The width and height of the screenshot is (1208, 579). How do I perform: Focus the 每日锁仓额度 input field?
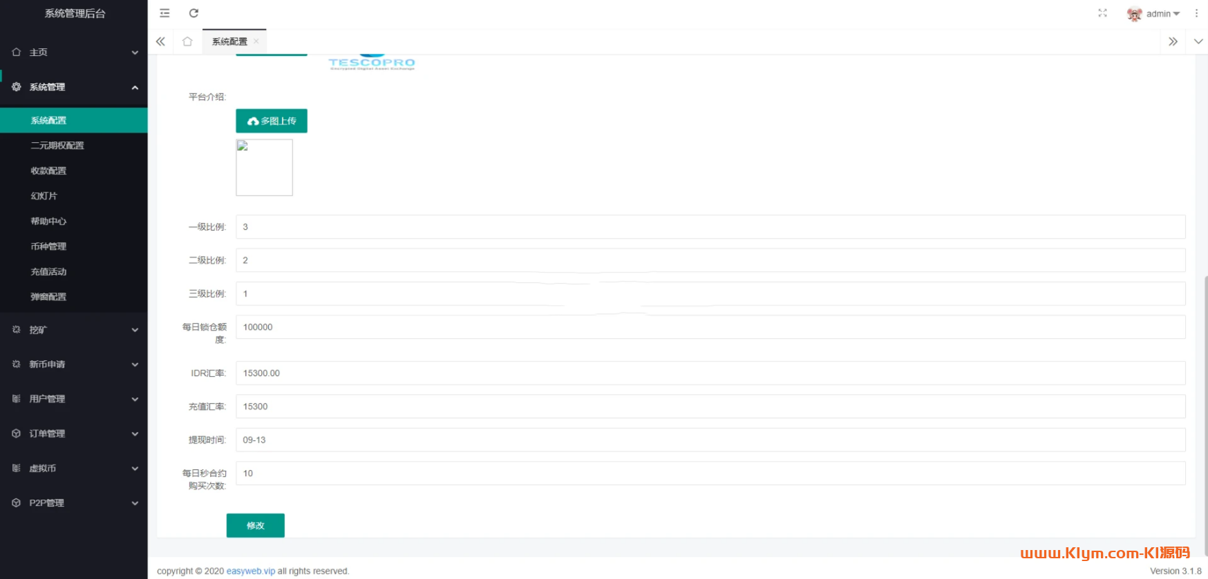pos(710,327)
